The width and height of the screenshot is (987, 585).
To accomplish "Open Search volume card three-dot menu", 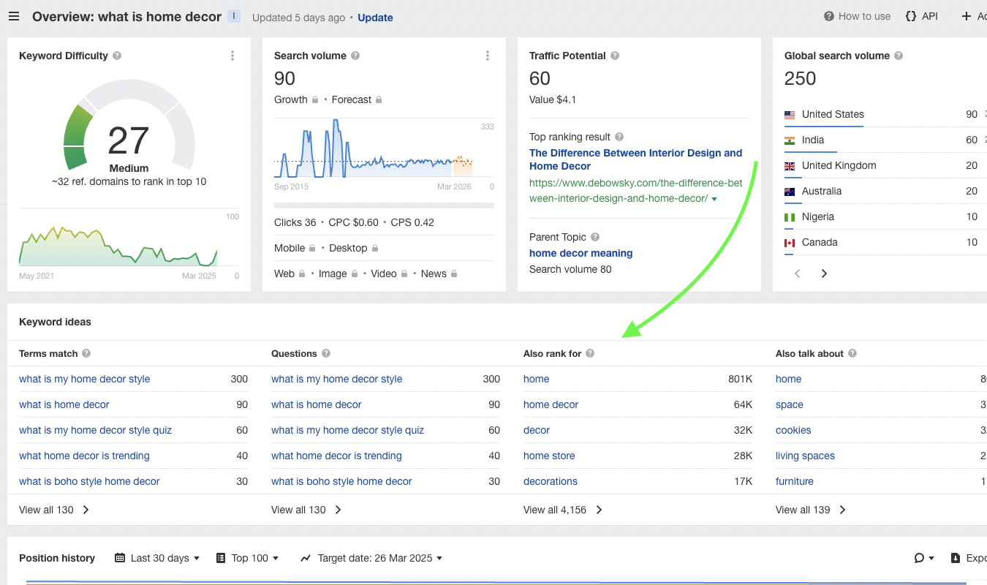I will [488, 56].
